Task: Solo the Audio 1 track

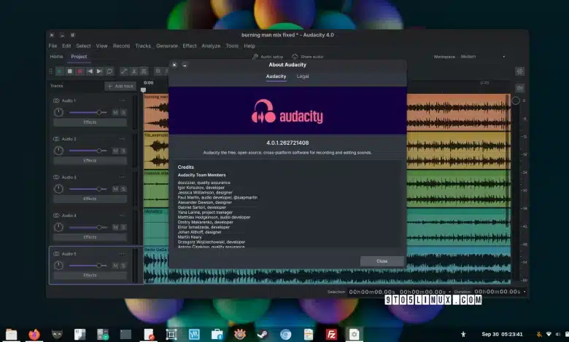Action: pos(123,113)
